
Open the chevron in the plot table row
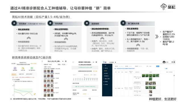[x=88, y=94]
